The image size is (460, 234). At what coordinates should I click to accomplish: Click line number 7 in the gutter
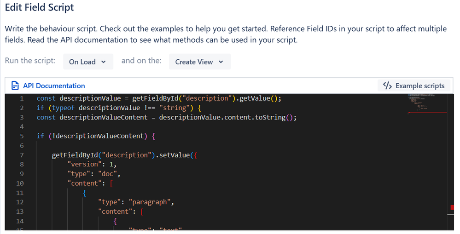[22, 155]
